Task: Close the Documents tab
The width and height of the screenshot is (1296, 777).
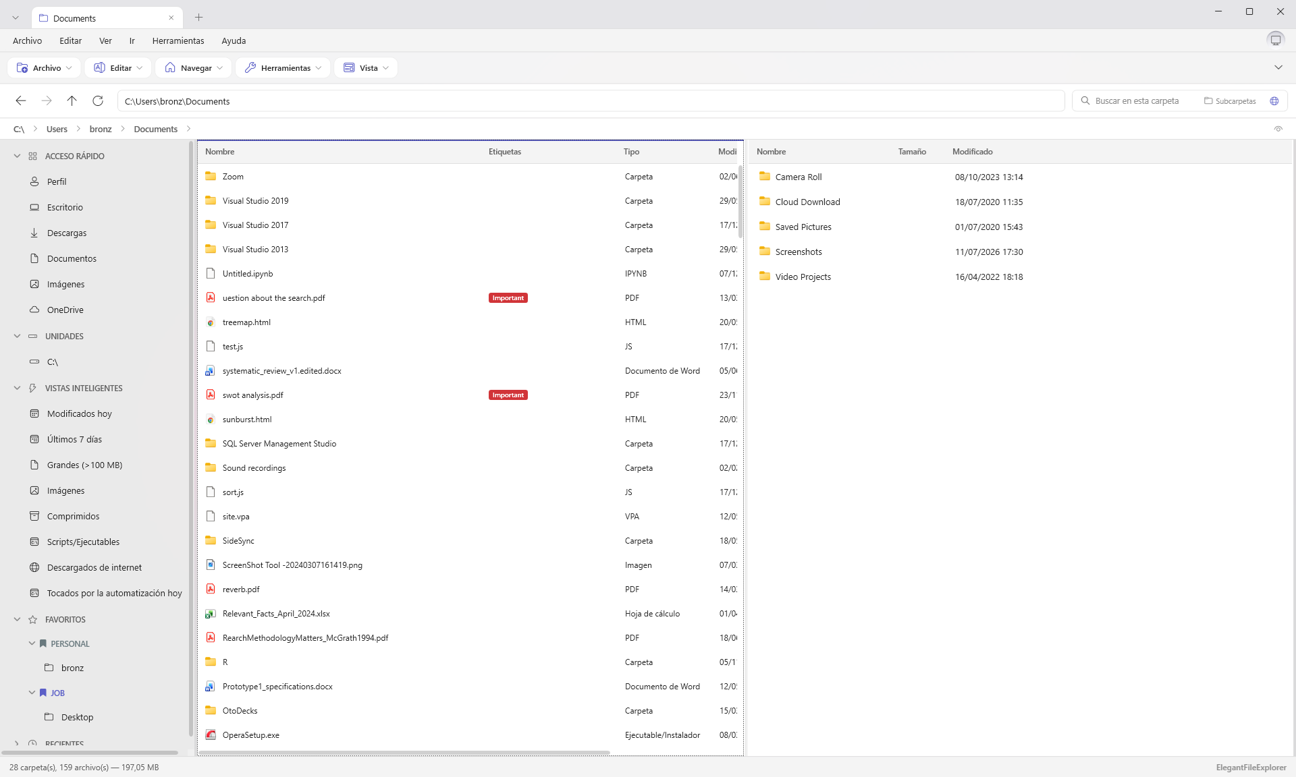Action: (x=171, y=18)
